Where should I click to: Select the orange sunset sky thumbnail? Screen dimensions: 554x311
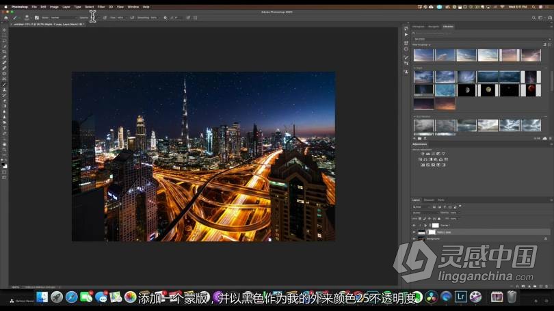(x=445, y=104)
